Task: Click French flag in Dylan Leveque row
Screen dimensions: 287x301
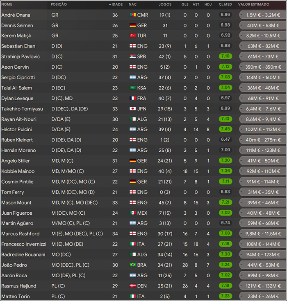Action: pos(132,98)
